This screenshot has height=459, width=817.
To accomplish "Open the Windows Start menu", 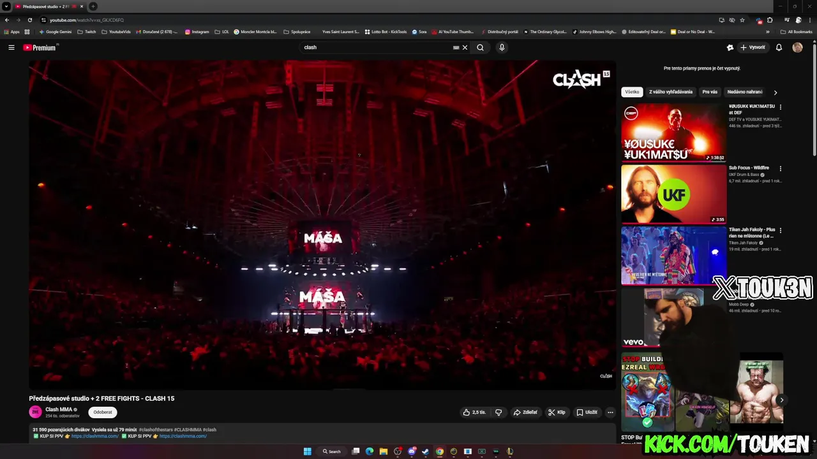I will point(307,451).
